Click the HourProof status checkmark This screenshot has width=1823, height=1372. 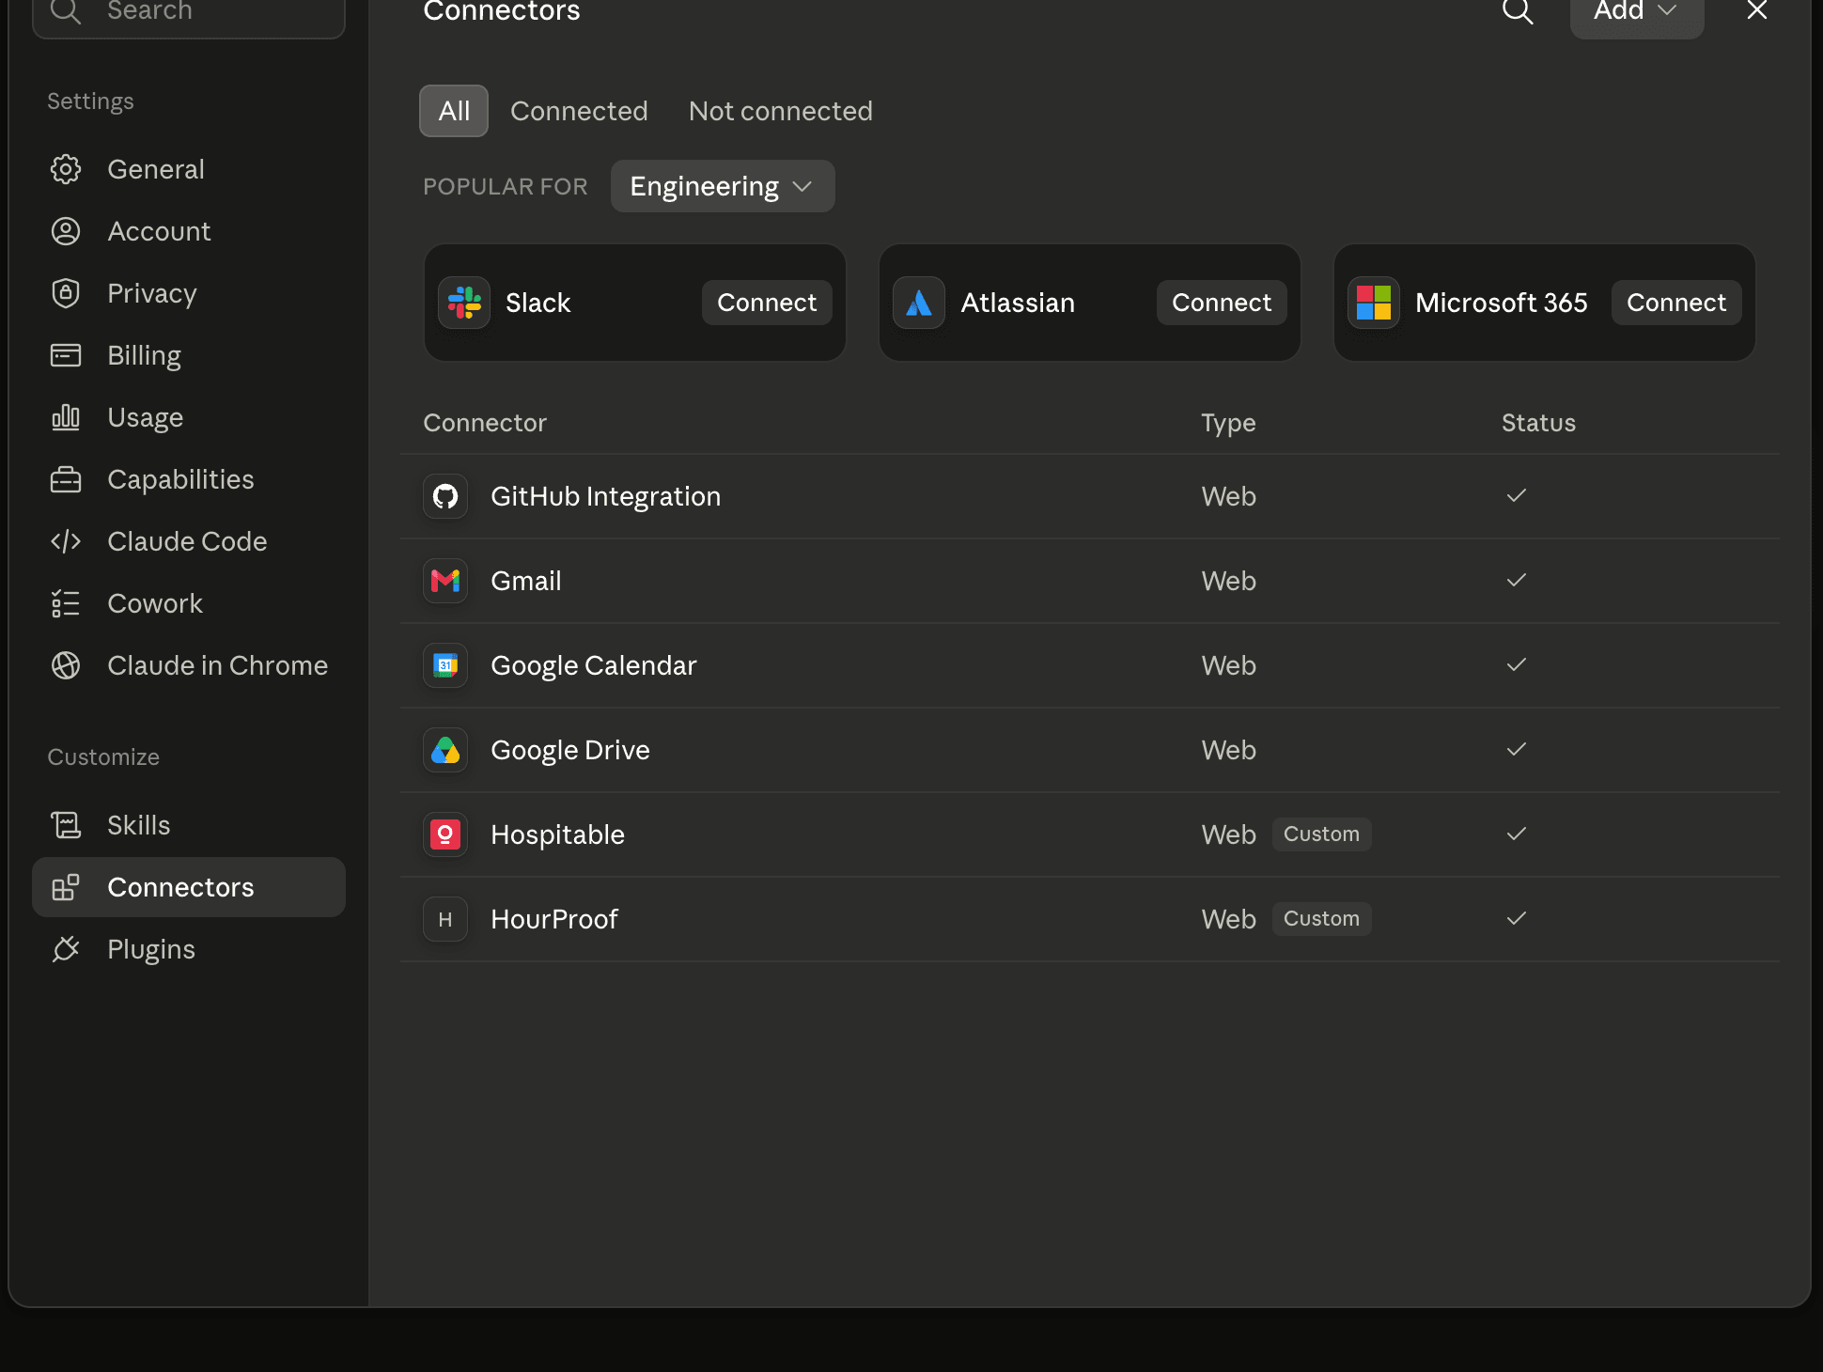tap(1517, 918)
